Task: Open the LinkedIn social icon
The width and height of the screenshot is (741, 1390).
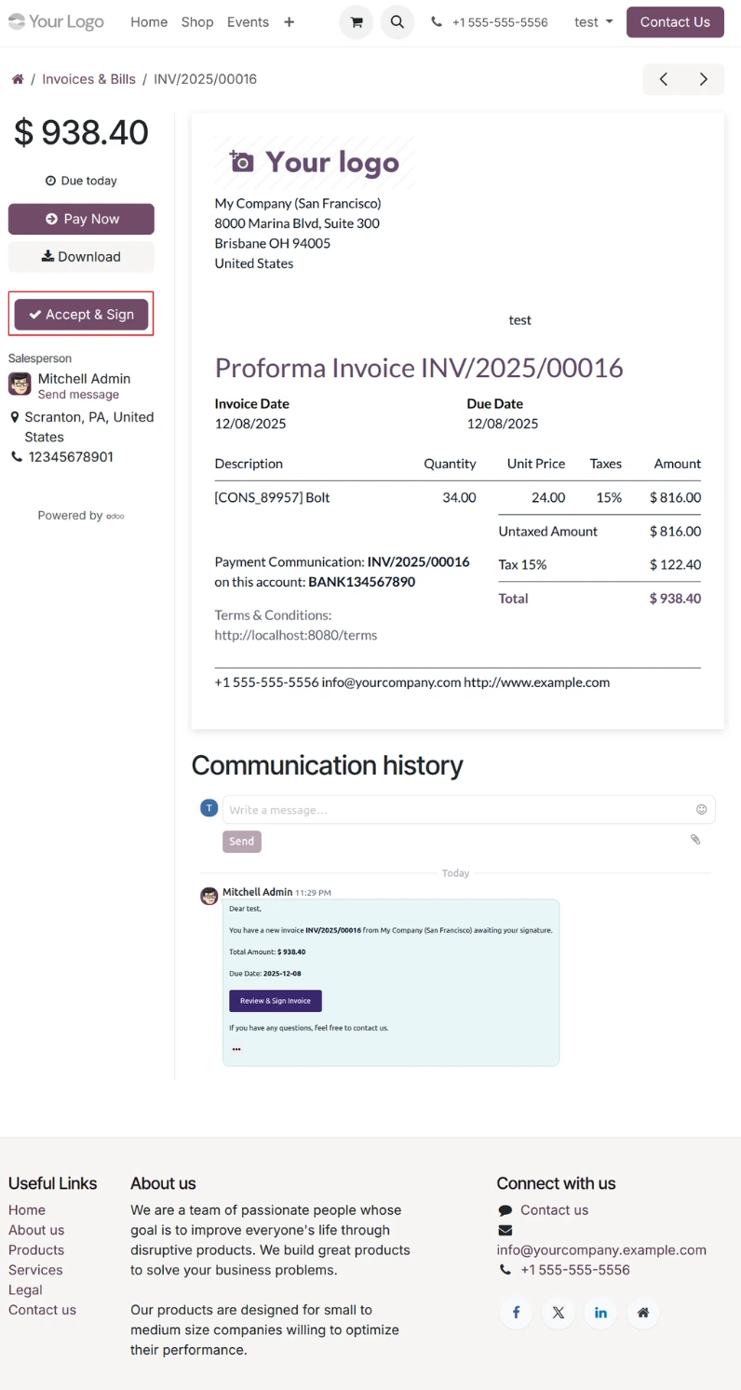Action: (x=600, y=1313)
